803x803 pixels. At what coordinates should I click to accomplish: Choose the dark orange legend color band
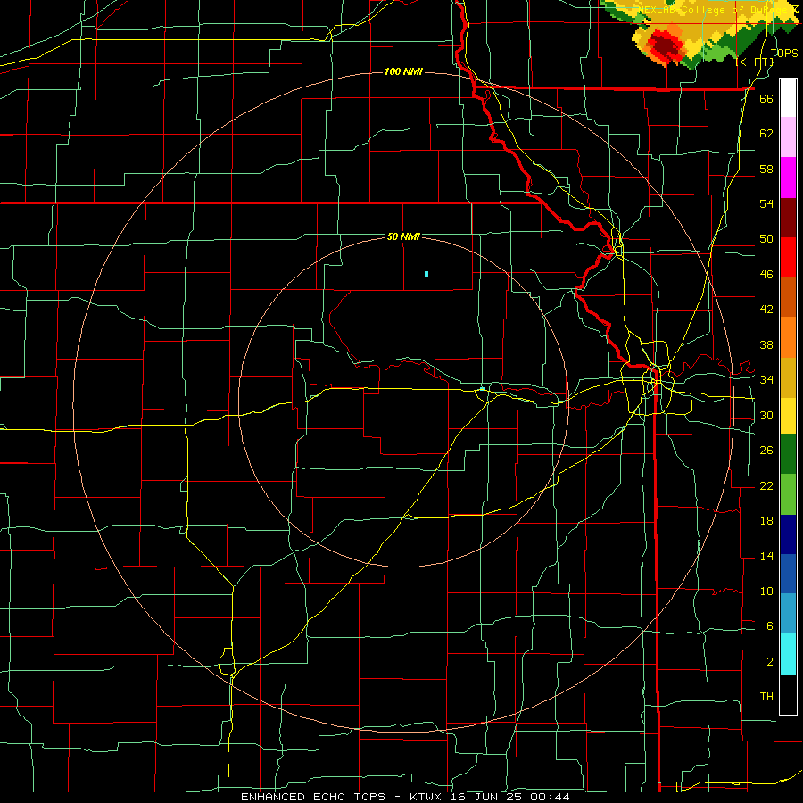click(x=788, y=296)
